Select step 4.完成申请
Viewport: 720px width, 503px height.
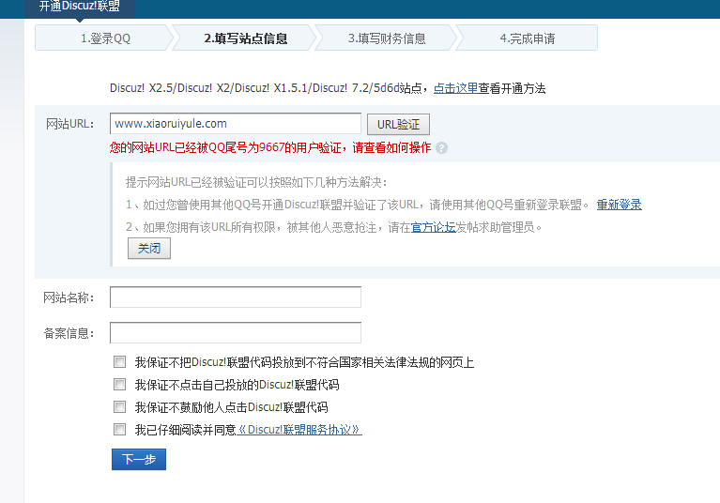(528, 38)
